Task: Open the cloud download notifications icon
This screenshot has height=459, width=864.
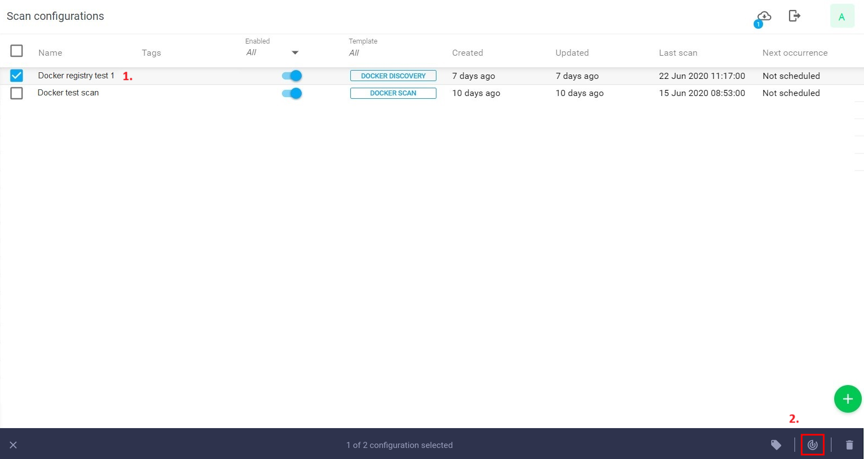Action: click(x=764, y=16)
